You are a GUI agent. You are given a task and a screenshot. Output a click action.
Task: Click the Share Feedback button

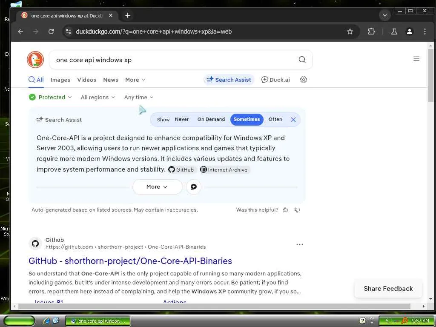tap(388, 289)
